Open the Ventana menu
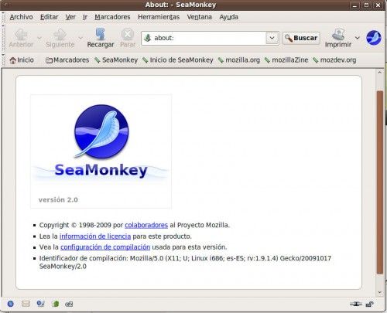The width and height of the screenshot is (387, 313). [x=199, y=17]
